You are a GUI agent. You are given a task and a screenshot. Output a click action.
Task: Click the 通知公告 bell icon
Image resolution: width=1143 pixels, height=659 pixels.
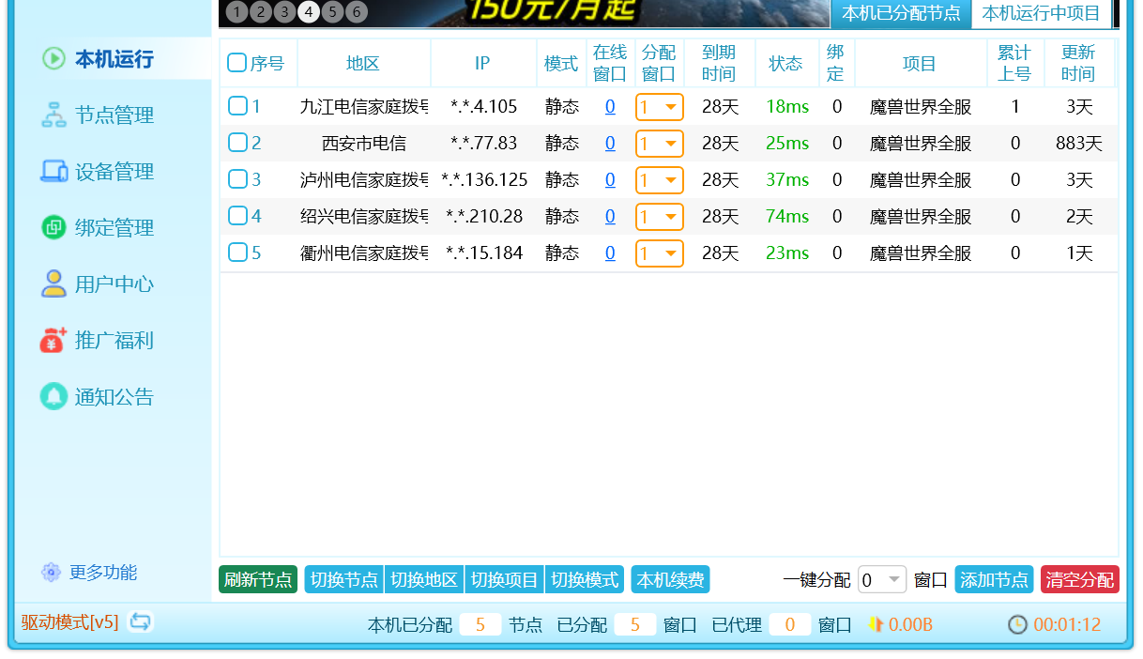pyautogui.click(x=53, y=397)
